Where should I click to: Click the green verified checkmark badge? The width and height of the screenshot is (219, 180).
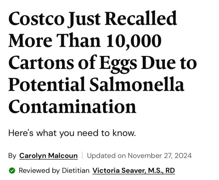12,171
